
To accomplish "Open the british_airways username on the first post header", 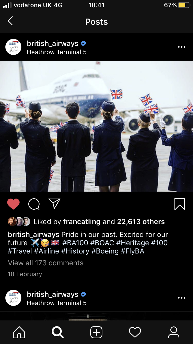I will (52, 43).
